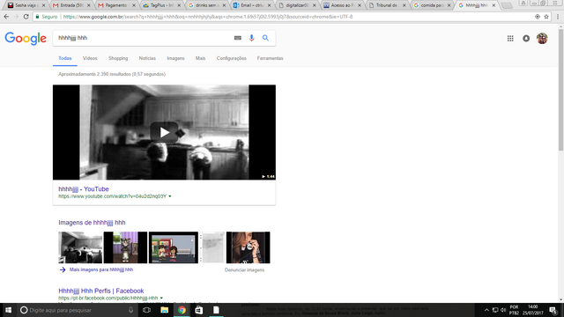This screenshot has width=564, height=317.
Task: Expand the Facebook result URL dropdown arrow
Action: (161, 298)
